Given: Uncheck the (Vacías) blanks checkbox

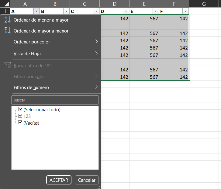Looking at the screenshot, I should coord(20,122).
